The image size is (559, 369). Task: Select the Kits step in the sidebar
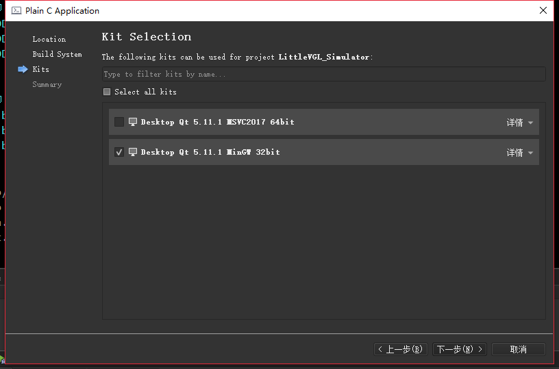coord(40,69)
